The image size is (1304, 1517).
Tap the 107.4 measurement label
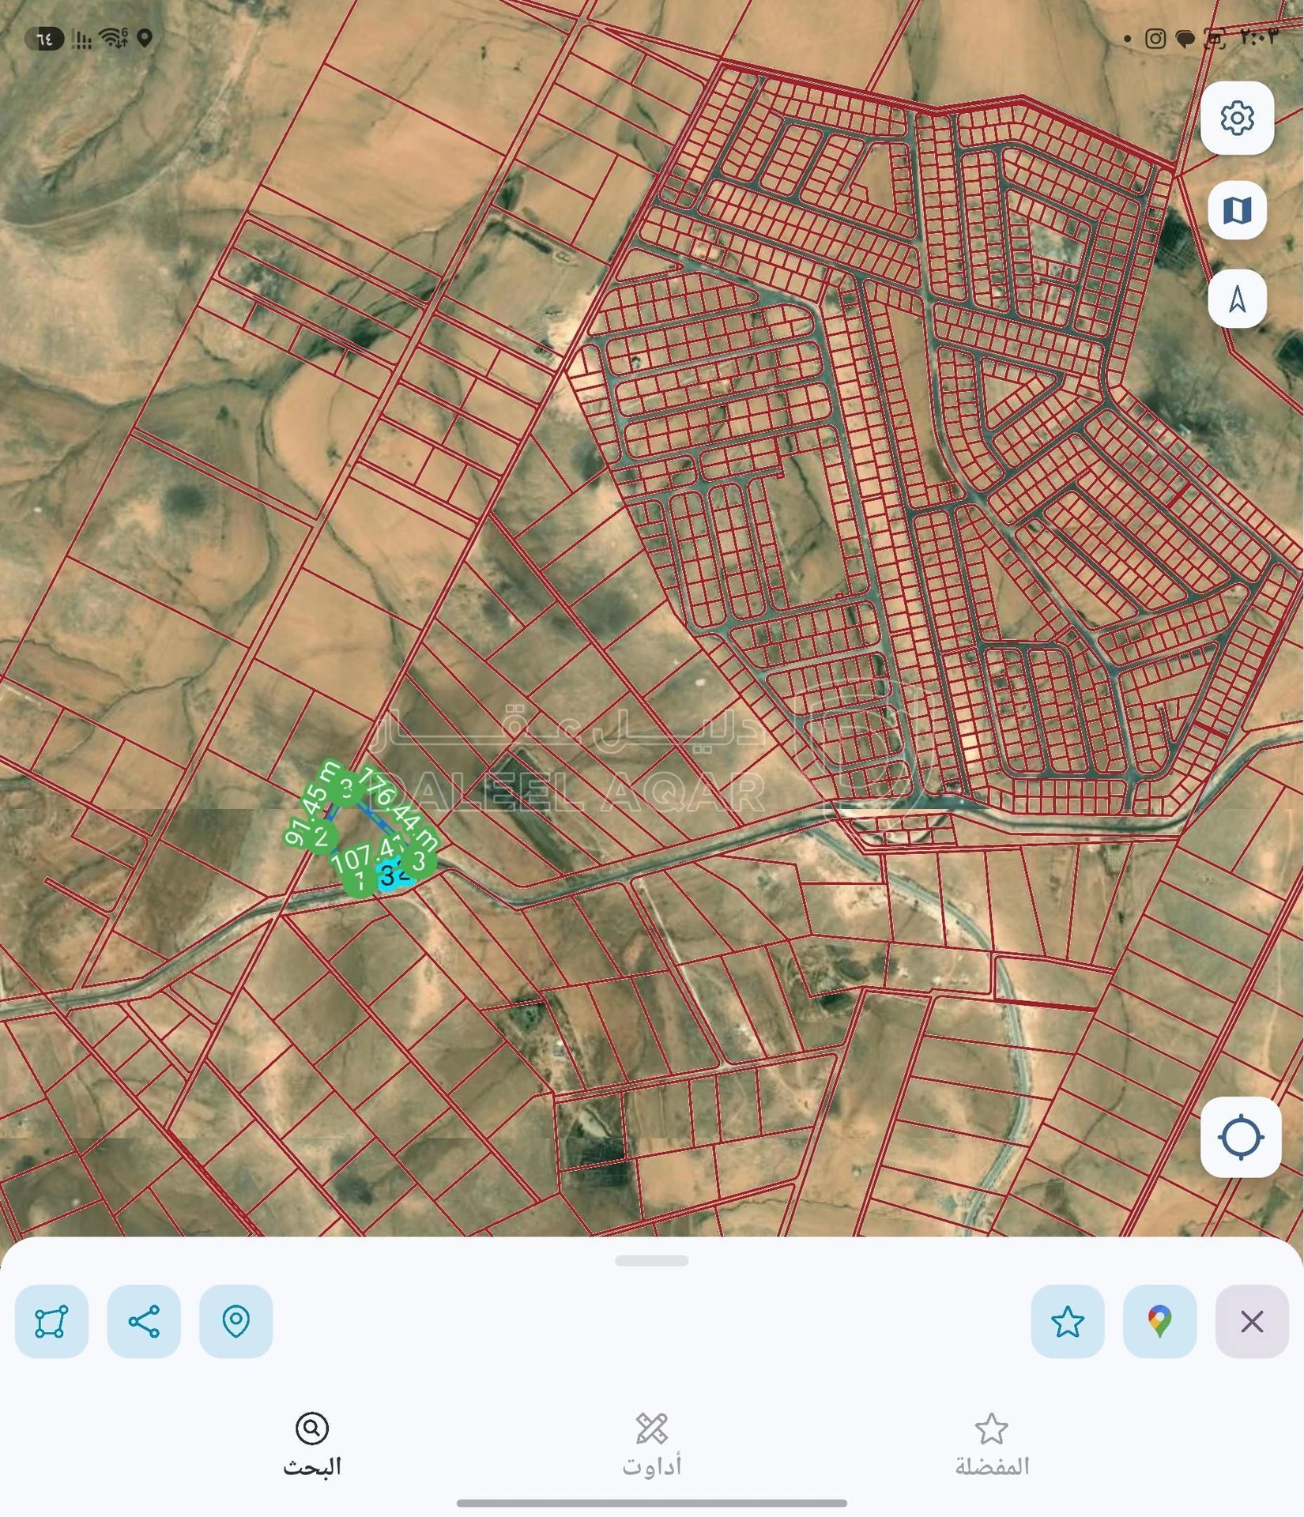[365, 856]
